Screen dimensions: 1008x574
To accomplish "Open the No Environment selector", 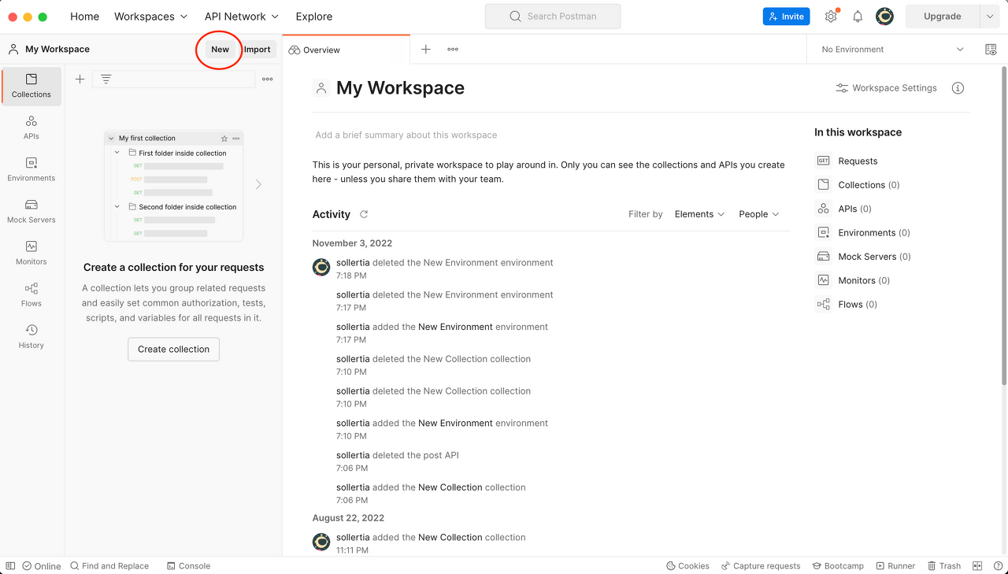I will click(891, 49).
